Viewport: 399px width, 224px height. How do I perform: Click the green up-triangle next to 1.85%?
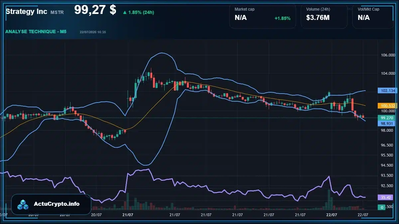(125, 13)
